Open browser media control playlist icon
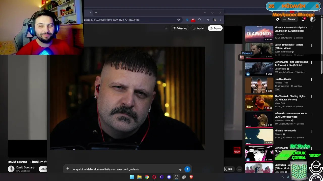This screenshot has height=181, width=323. 208,20
